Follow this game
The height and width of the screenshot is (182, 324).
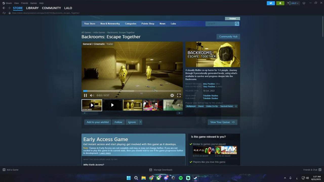118,122
